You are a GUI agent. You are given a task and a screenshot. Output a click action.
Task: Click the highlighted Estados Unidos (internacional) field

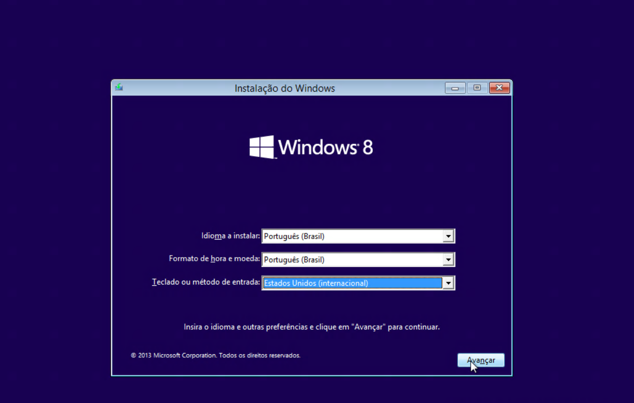352,283
